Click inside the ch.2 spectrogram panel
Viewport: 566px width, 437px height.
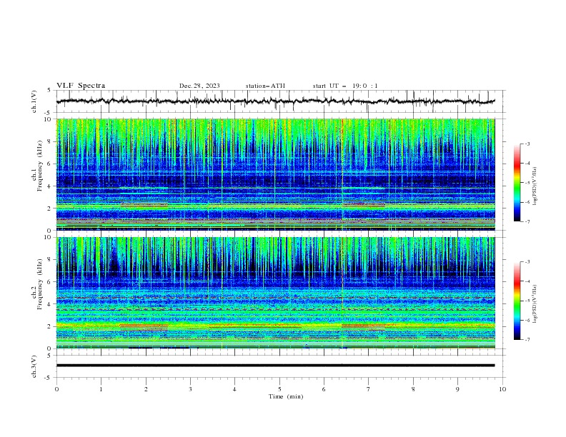[275, 293]
